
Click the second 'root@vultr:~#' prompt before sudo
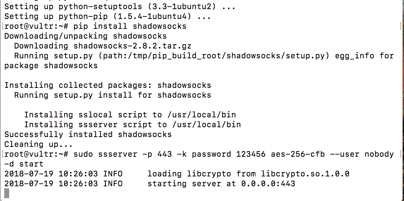(x=36, y=154)
